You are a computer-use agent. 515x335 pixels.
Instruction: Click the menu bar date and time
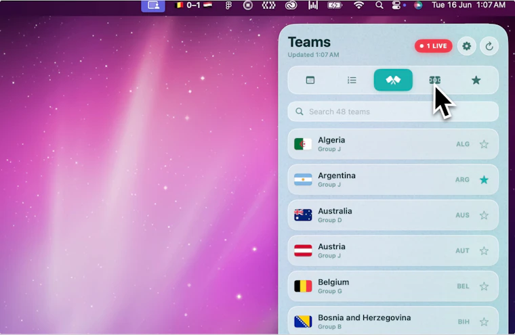point(468,5)
